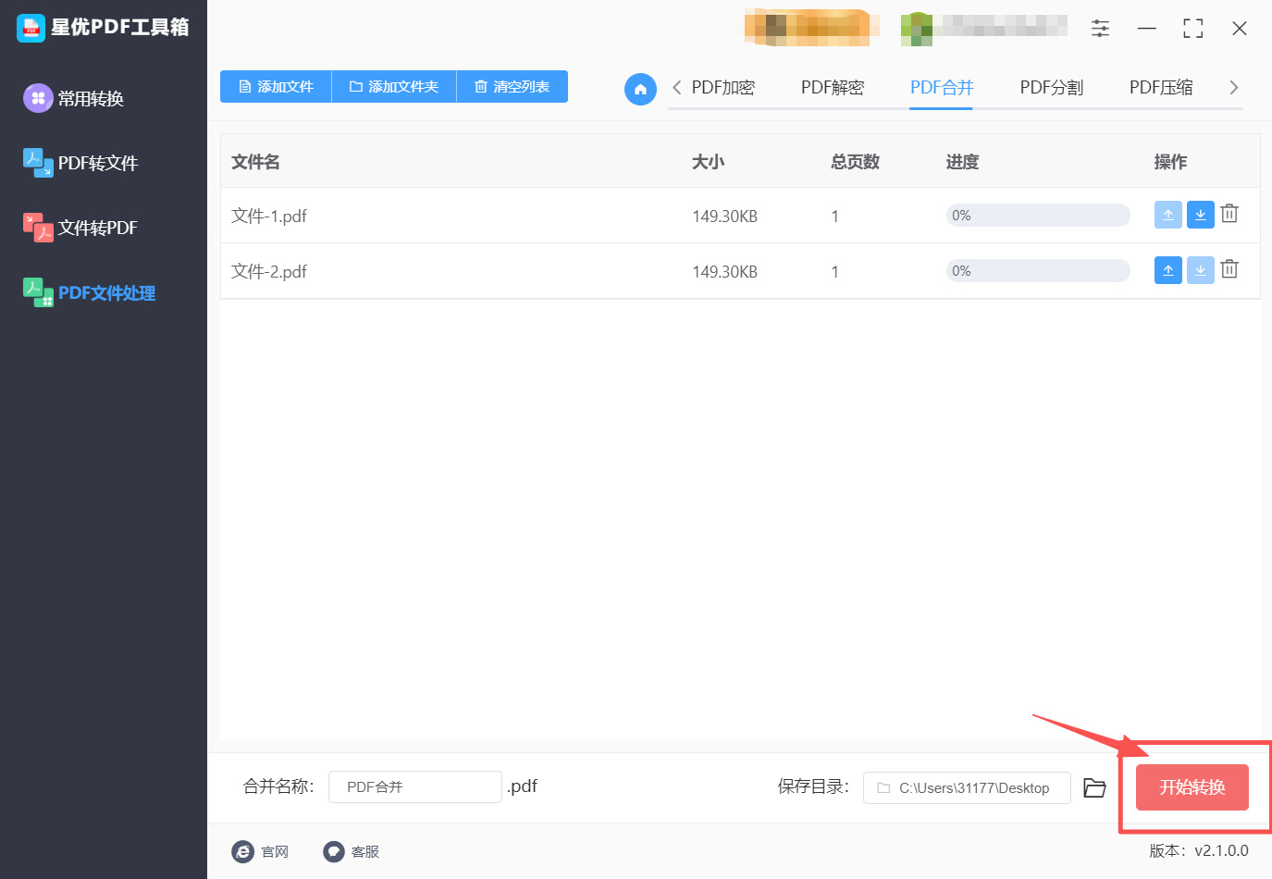Open the 官网 link at the bottom
1272x879 pixels.
click(x=262, y=851)
